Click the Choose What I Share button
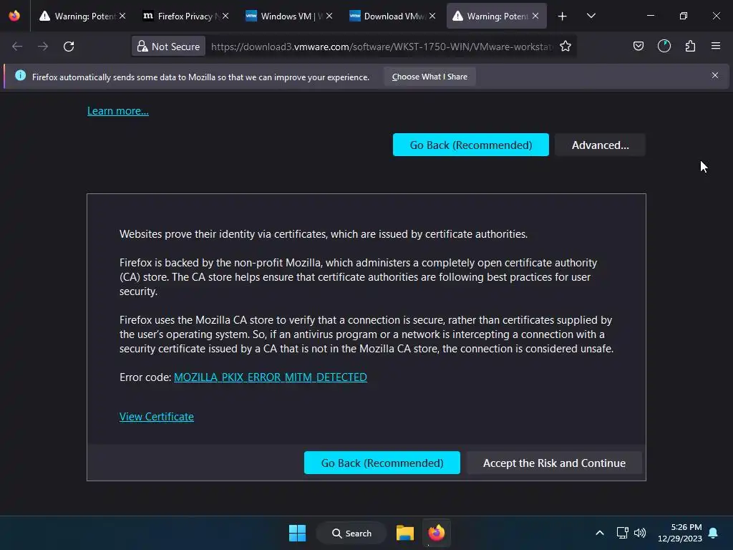 (429, 77)
